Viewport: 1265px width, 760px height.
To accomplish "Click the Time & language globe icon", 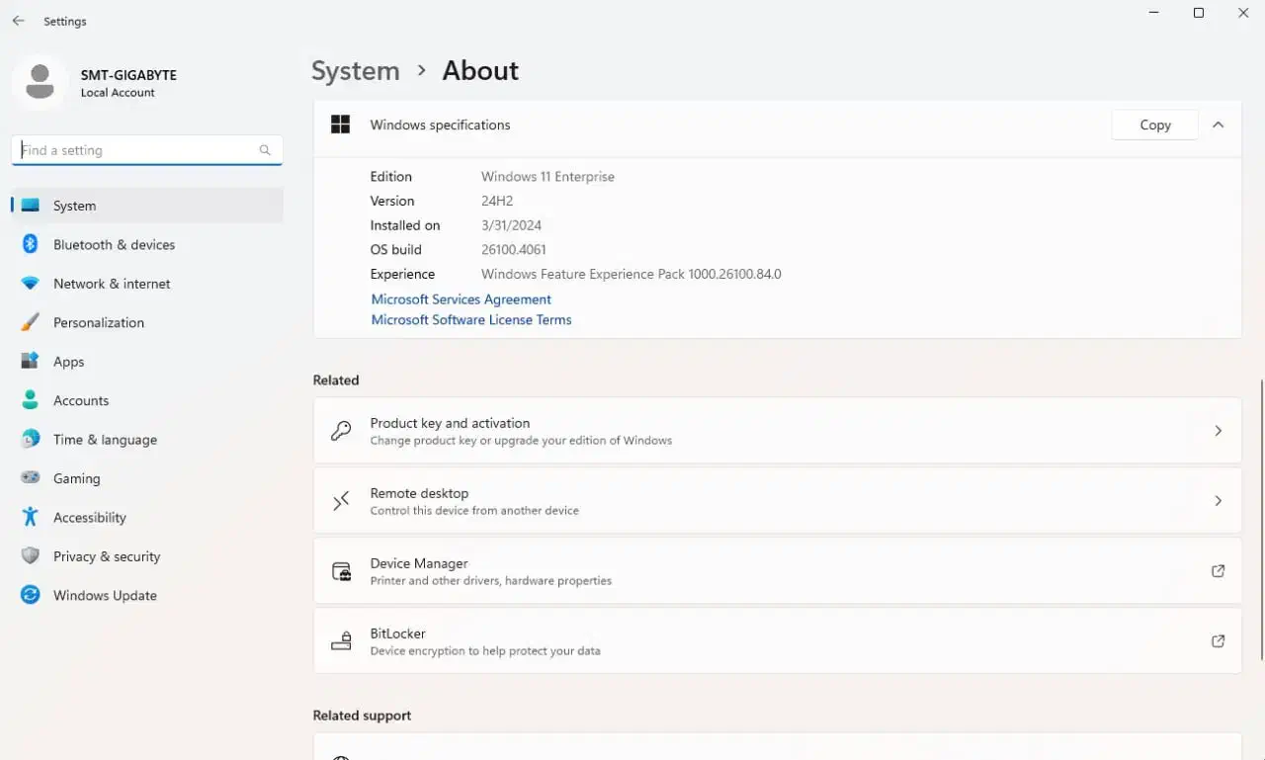I will click(31, 439).
